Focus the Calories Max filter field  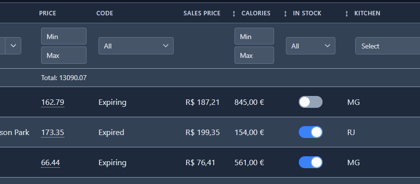[254, 55]
